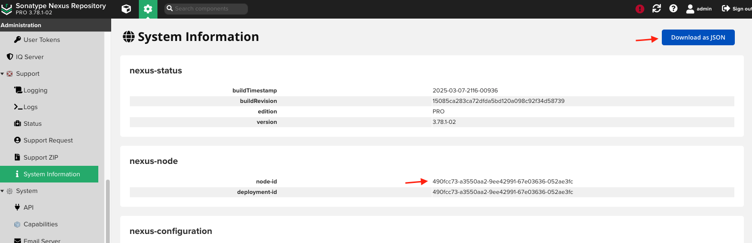The width and height of the screenshot is (752, 243).
Task: Click the version value 3.78.1-02
Action: coord(444,122)
